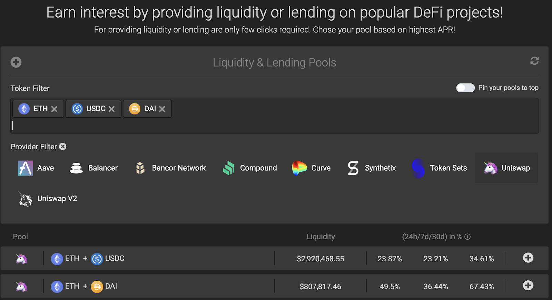
Task: Toggle Pin your pools to top
Action: click(465, 88)
